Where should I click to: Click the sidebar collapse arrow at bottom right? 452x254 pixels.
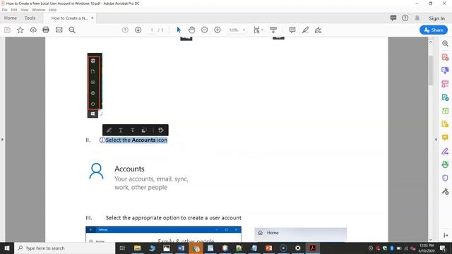click(446, 235)
